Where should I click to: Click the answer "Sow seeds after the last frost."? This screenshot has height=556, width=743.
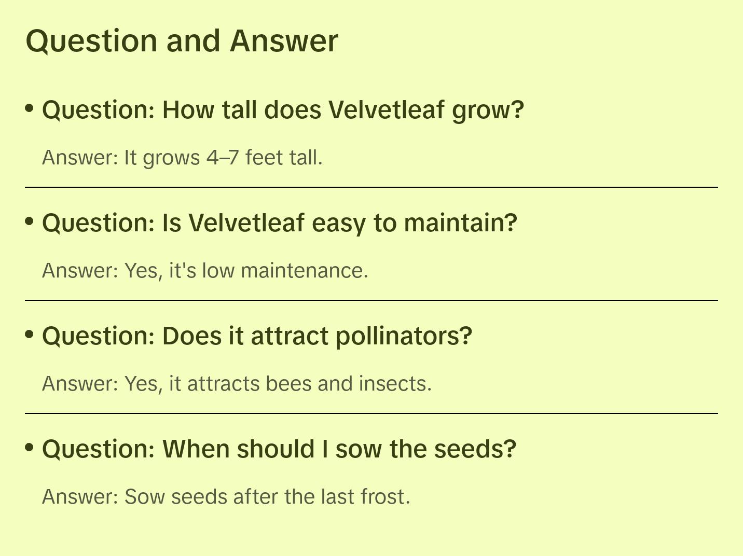point(226,497)
